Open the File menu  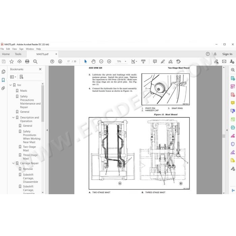[x=2, y=49]
